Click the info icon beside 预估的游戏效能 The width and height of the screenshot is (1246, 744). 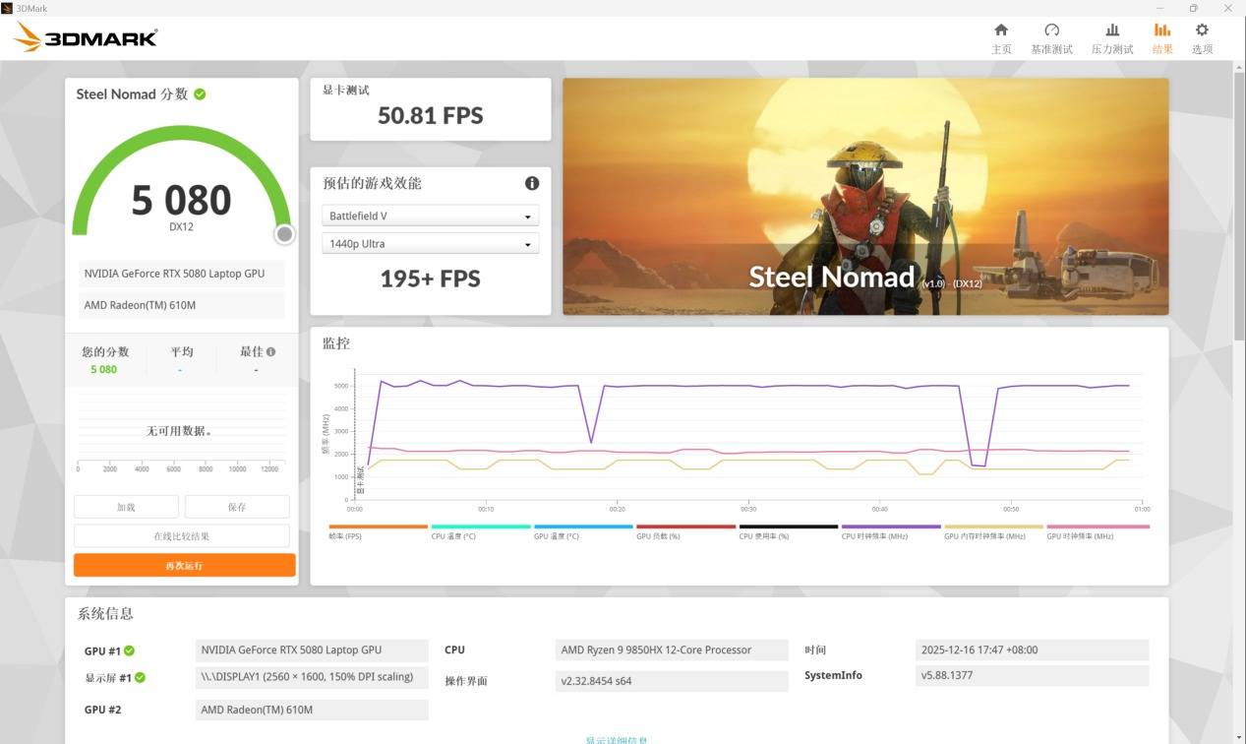[x=532, y=183]
